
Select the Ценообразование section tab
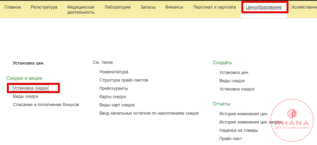pos(263,7)
